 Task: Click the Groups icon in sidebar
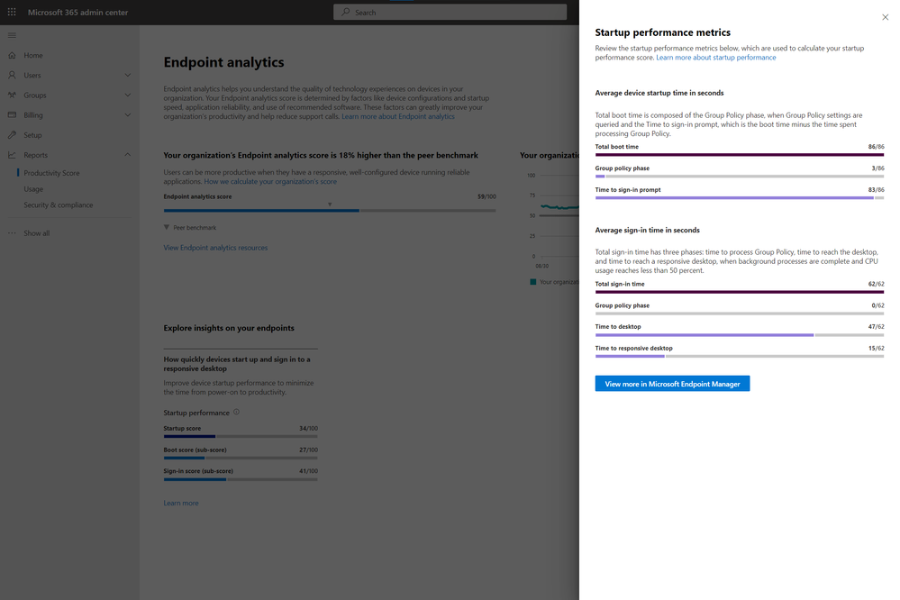click(x=13, y=95)
